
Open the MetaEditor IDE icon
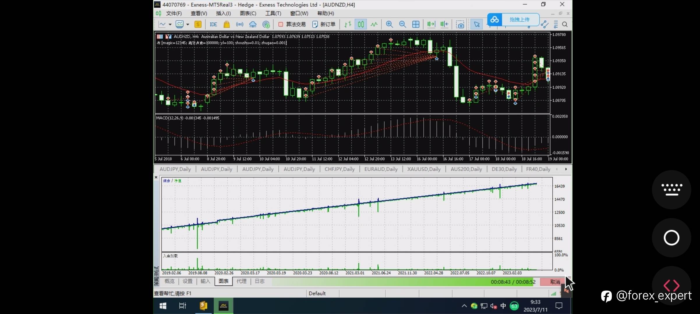tap(213, 24)
